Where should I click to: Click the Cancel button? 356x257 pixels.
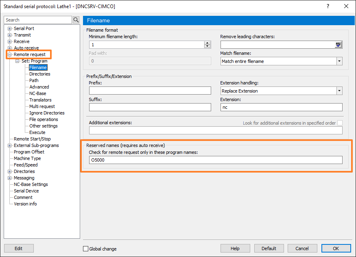(x=302, y=248)
